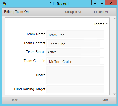The height and width of the screenshot is (106, 118).
Task: Maximize the Edit Record window
Action: pyautogui.click(x=102, y=3)
